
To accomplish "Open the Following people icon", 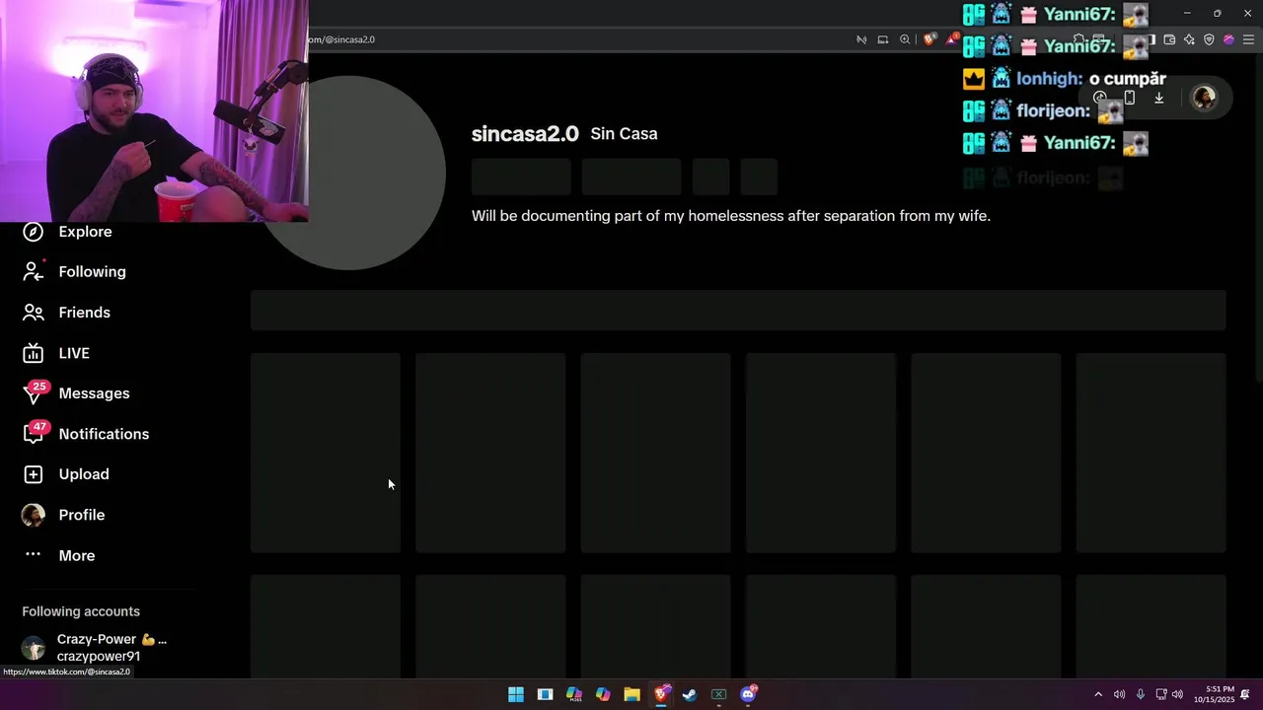I will (x=33, y=271).
